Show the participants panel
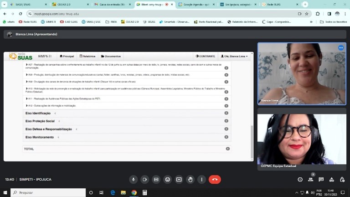This screenshot has width=350, height=197. (x=310, y=180)
